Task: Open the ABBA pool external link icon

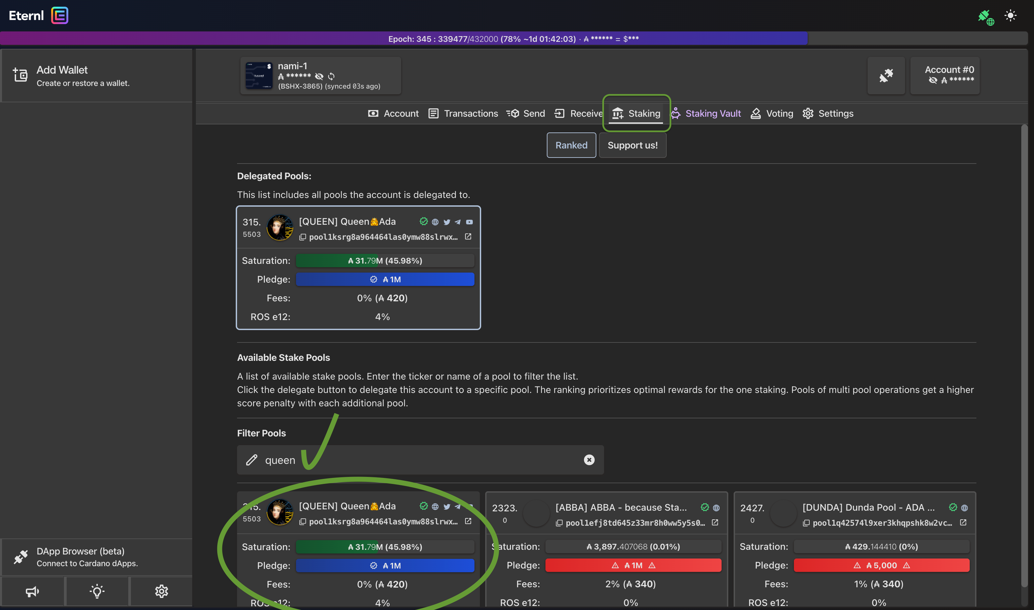Action: [715, 522]
